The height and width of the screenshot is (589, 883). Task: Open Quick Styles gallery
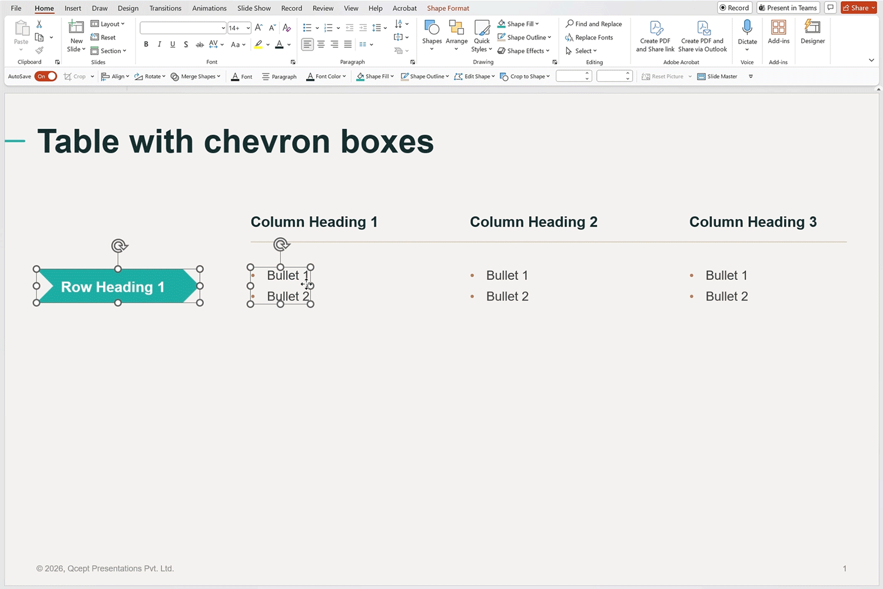pos(482,35)
